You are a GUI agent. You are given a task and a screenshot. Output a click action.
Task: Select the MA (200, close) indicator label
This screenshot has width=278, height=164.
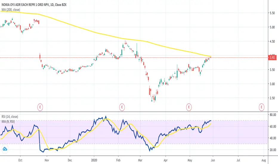point(11,10)
